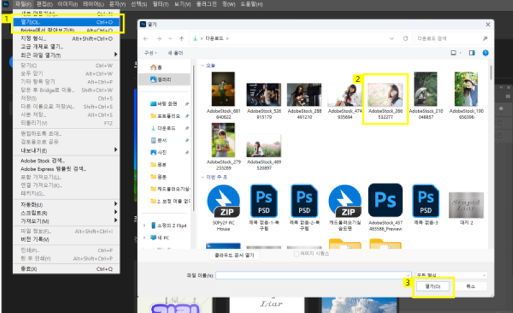Open the address bar history dropdown
Screen dimensions: 513x313
(x=392, y=38)
